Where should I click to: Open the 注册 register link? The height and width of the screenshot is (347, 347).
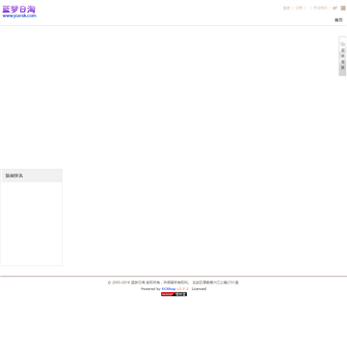[x=299, y=8]
